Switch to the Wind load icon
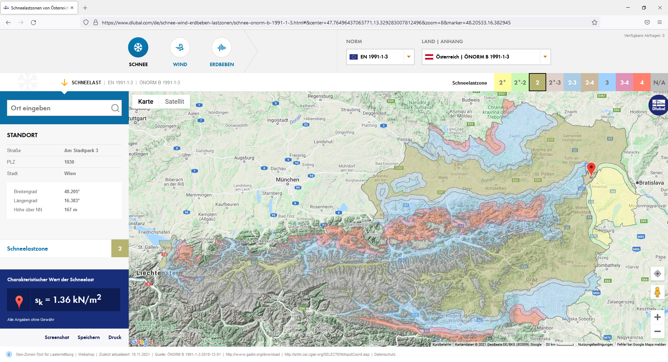 coord(180,48)
